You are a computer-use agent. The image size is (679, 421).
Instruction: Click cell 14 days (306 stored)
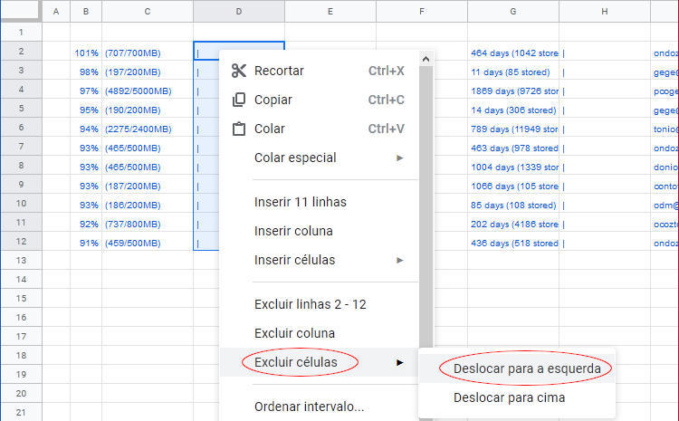point(513,110)
